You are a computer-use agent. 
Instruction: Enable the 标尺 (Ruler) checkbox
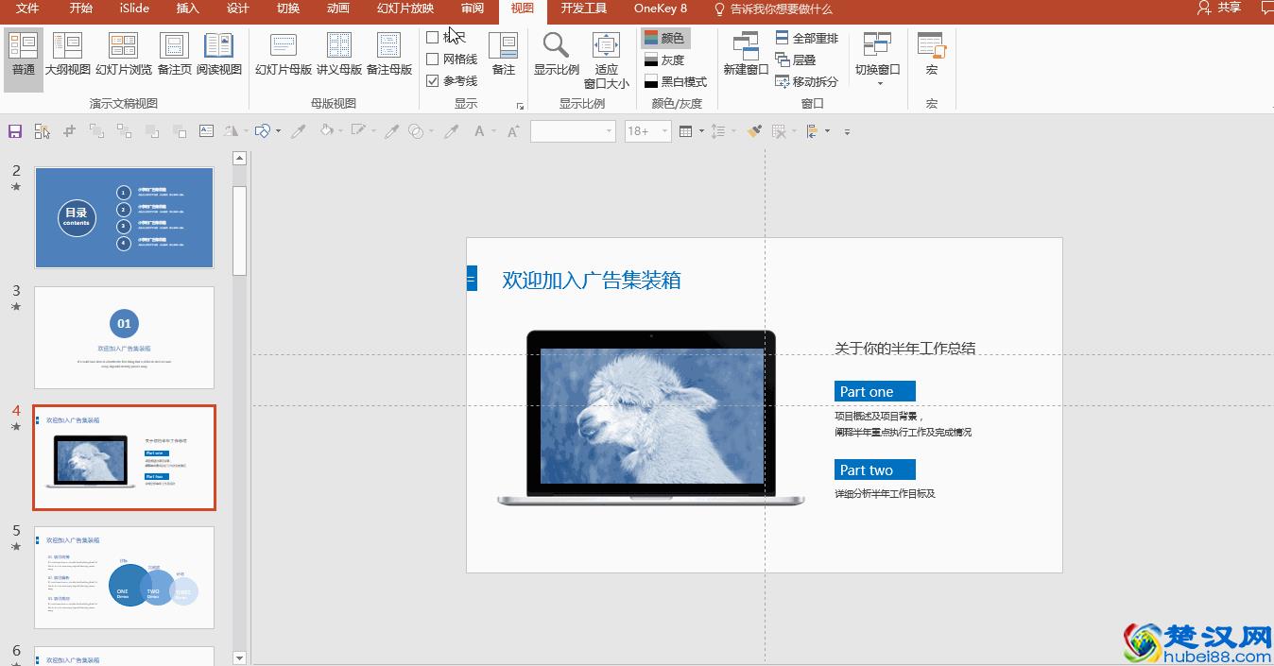[x=433, y=36]
